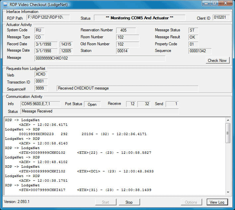Click the Interface Information group label
Viewport: 235px width, 210px height.
pos(22,12)
